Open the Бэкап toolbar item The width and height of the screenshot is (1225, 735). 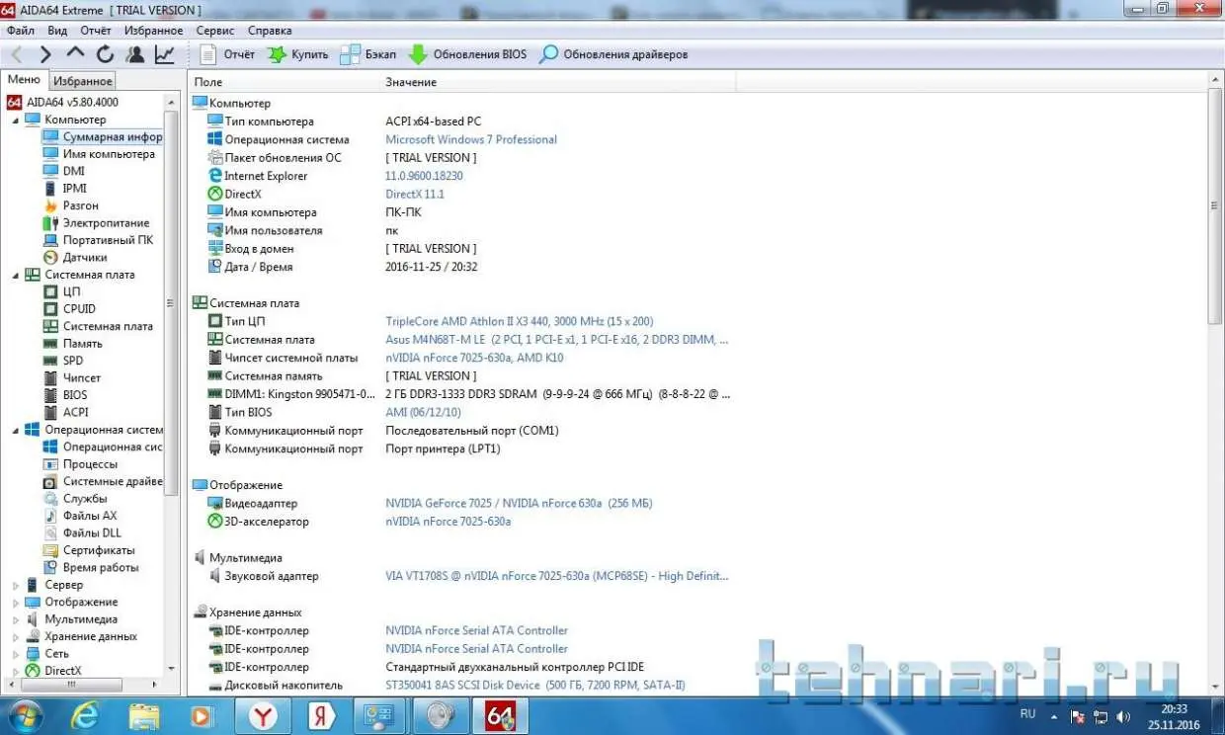(367, 54)
